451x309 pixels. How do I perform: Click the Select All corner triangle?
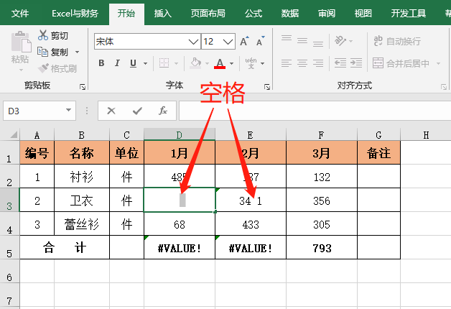coord(13,134)
